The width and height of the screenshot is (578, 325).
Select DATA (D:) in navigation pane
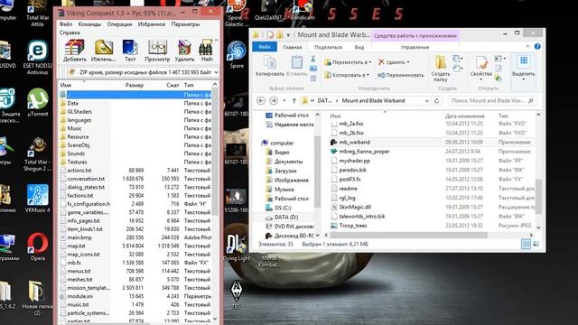pyautogui.click(x=286, y=218)
